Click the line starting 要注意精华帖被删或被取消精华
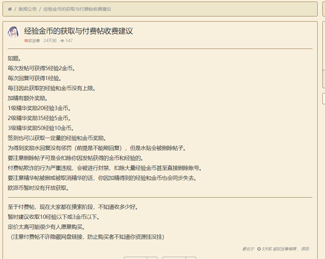325x259 pixels. click(x=102, y=178)
